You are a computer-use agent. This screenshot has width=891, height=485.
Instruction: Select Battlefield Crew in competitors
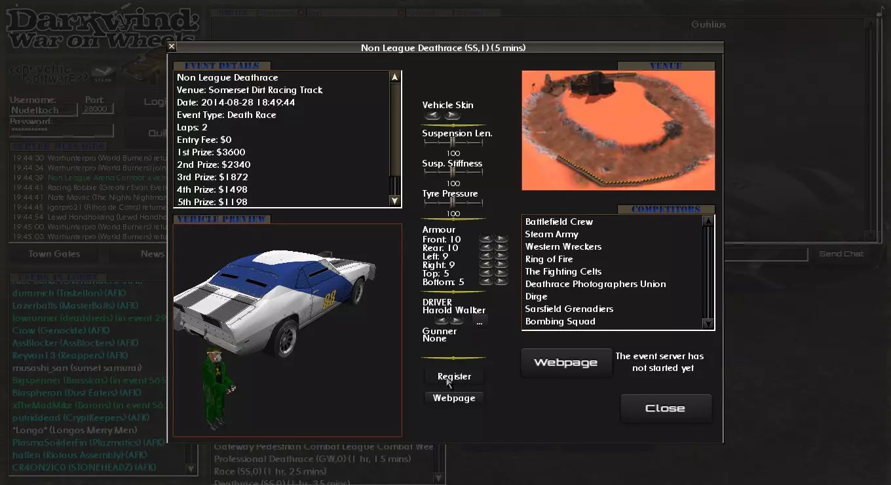[x=559, y=222]
